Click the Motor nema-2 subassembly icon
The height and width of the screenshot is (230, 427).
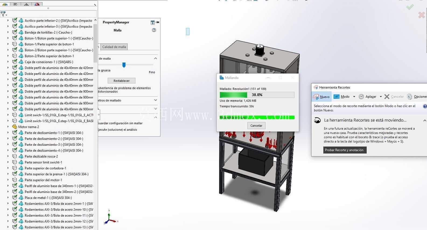tap(15, 127)
